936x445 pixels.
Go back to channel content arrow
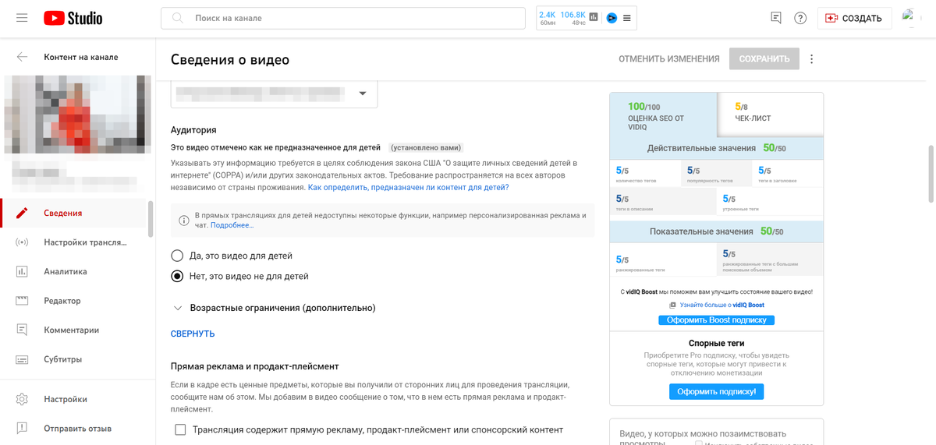point(22,57)
